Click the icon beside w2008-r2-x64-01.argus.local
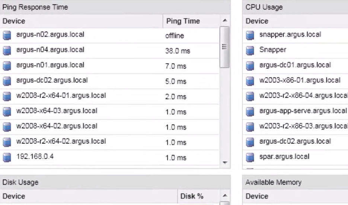 pyautogui.click(x=7, y=96)
